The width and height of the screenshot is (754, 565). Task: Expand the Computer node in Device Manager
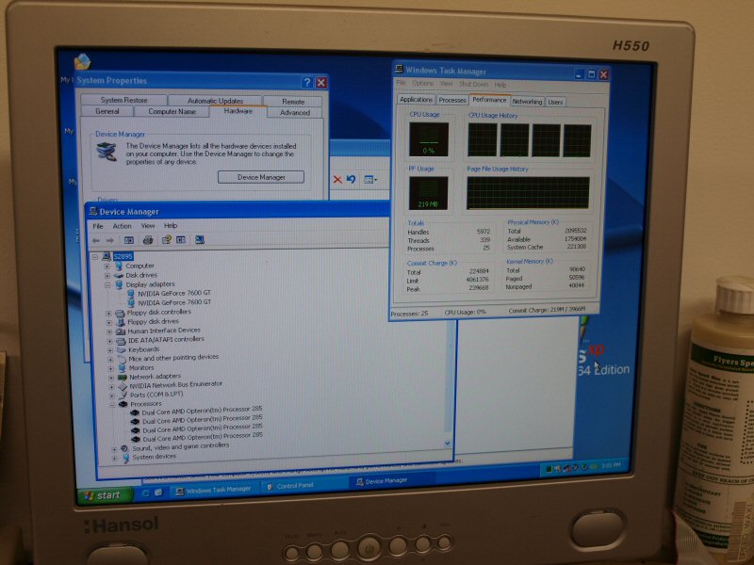[107, 266]
